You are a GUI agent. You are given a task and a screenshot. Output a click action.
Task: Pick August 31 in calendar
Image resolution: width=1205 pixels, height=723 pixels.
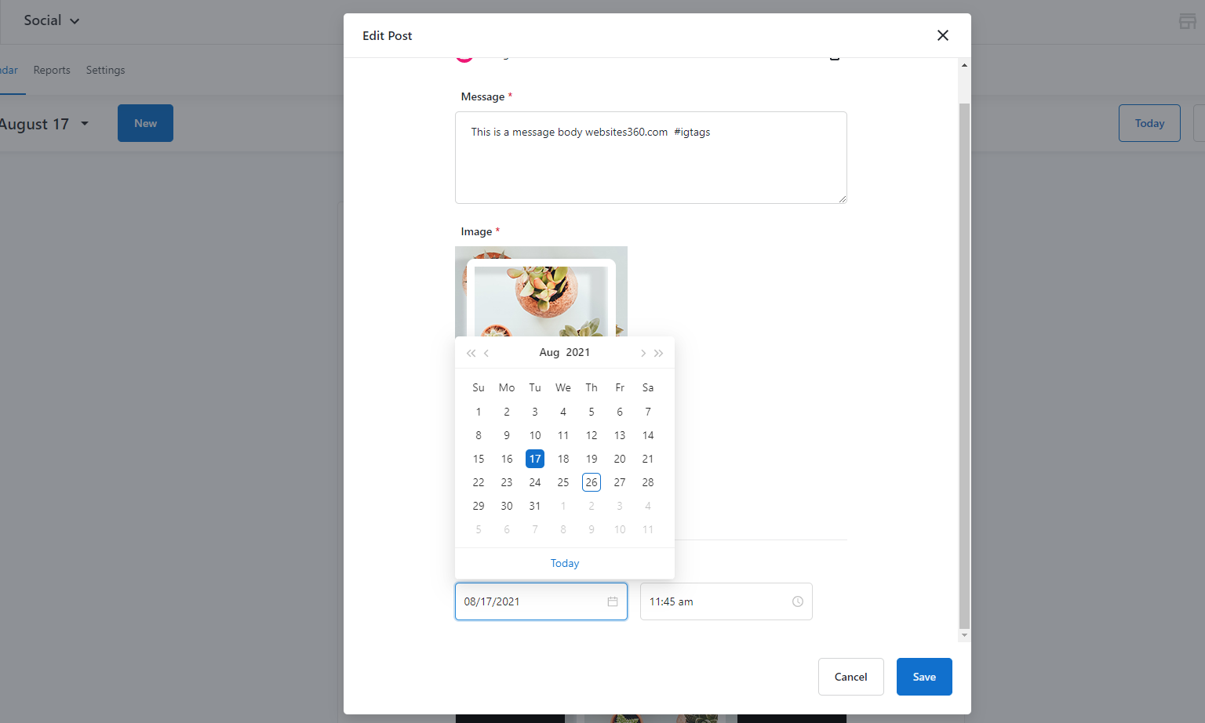click(535, 506)
